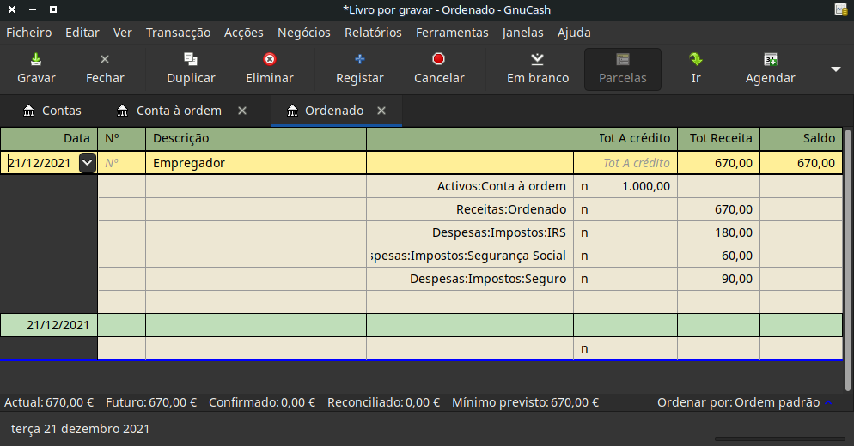The image size is (854, 446).
Task: Close the Ordenado tab
Action: (x=381, y=111)
